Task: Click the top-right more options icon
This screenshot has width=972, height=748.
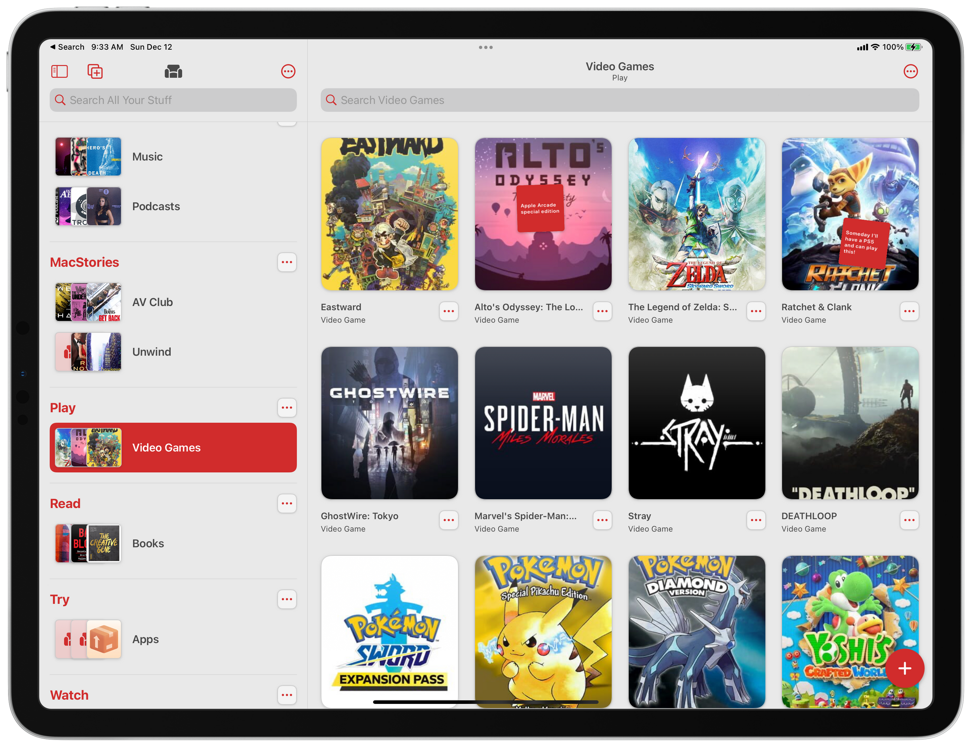Action: (911, 71)
